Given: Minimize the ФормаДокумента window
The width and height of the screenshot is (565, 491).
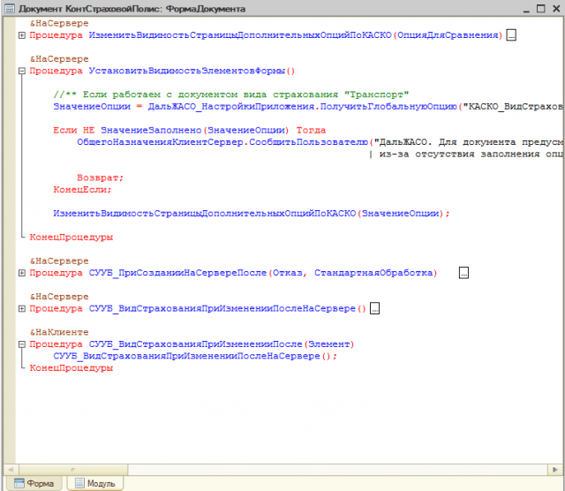Looking at the screenshot, I should (x=526, y=9).
